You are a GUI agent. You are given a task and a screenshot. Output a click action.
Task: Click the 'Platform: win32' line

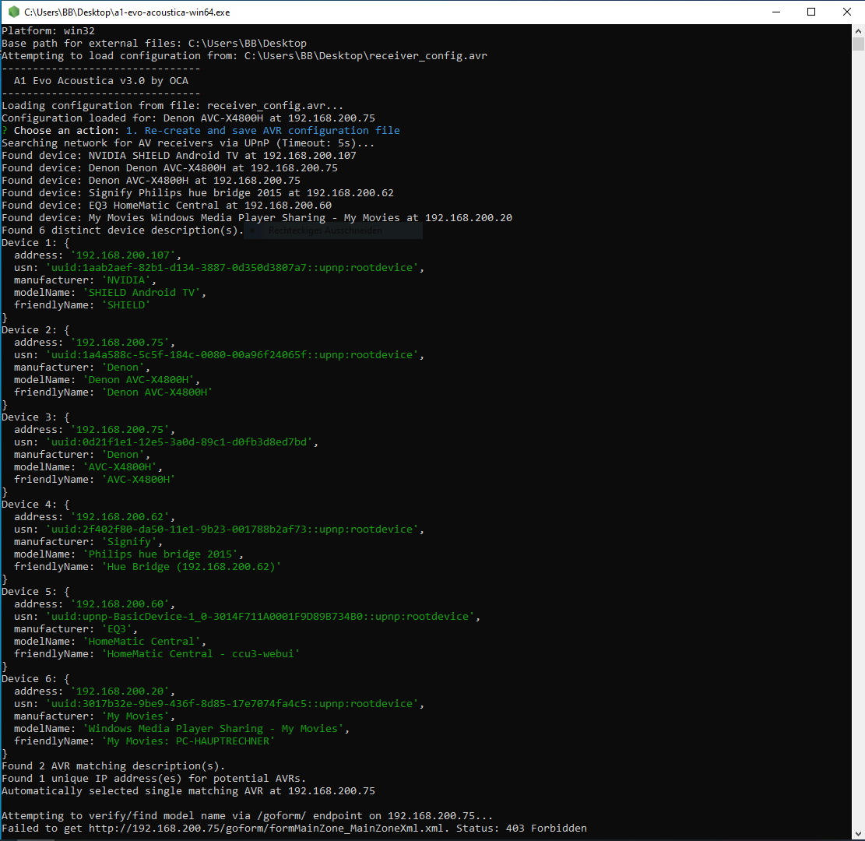48,31
